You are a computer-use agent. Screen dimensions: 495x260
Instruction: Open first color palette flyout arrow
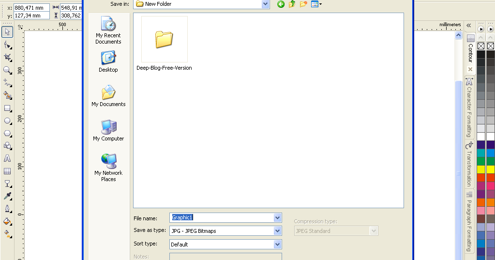click(481, 29)
